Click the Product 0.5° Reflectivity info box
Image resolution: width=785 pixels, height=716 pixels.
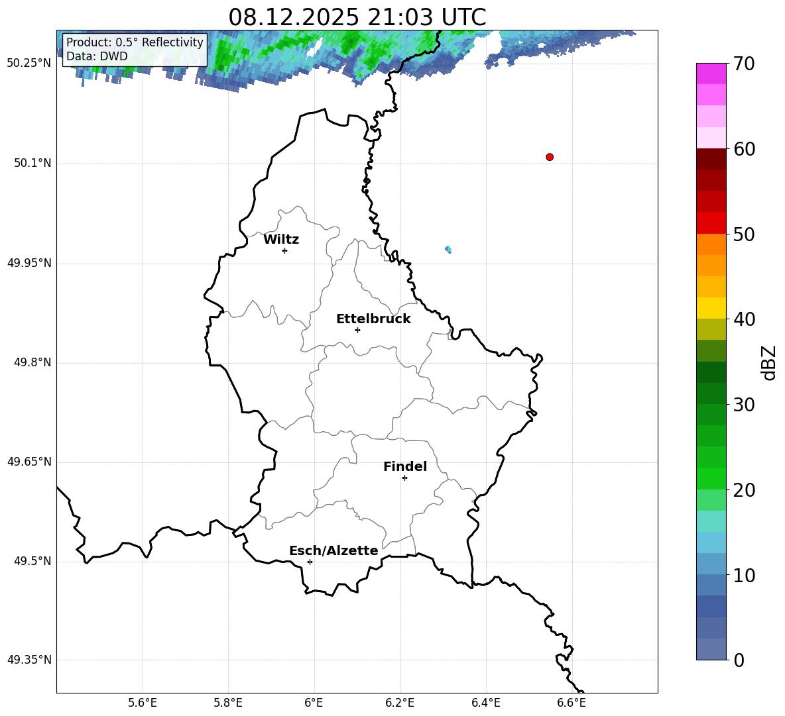pyautogui.click(x=135, y=50)
